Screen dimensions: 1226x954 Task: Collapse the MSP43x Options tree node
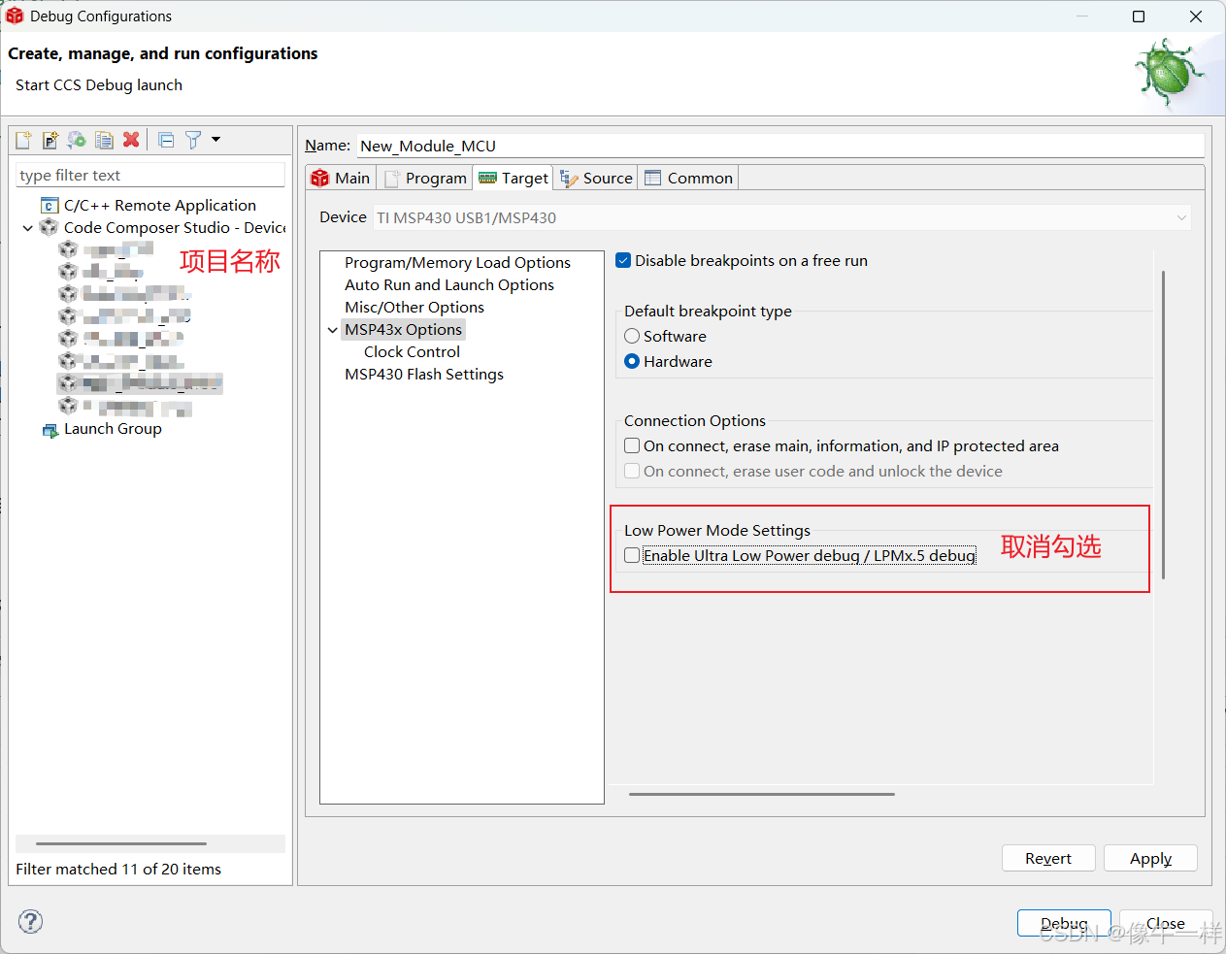pyautogui.click(x=333, y=330)
